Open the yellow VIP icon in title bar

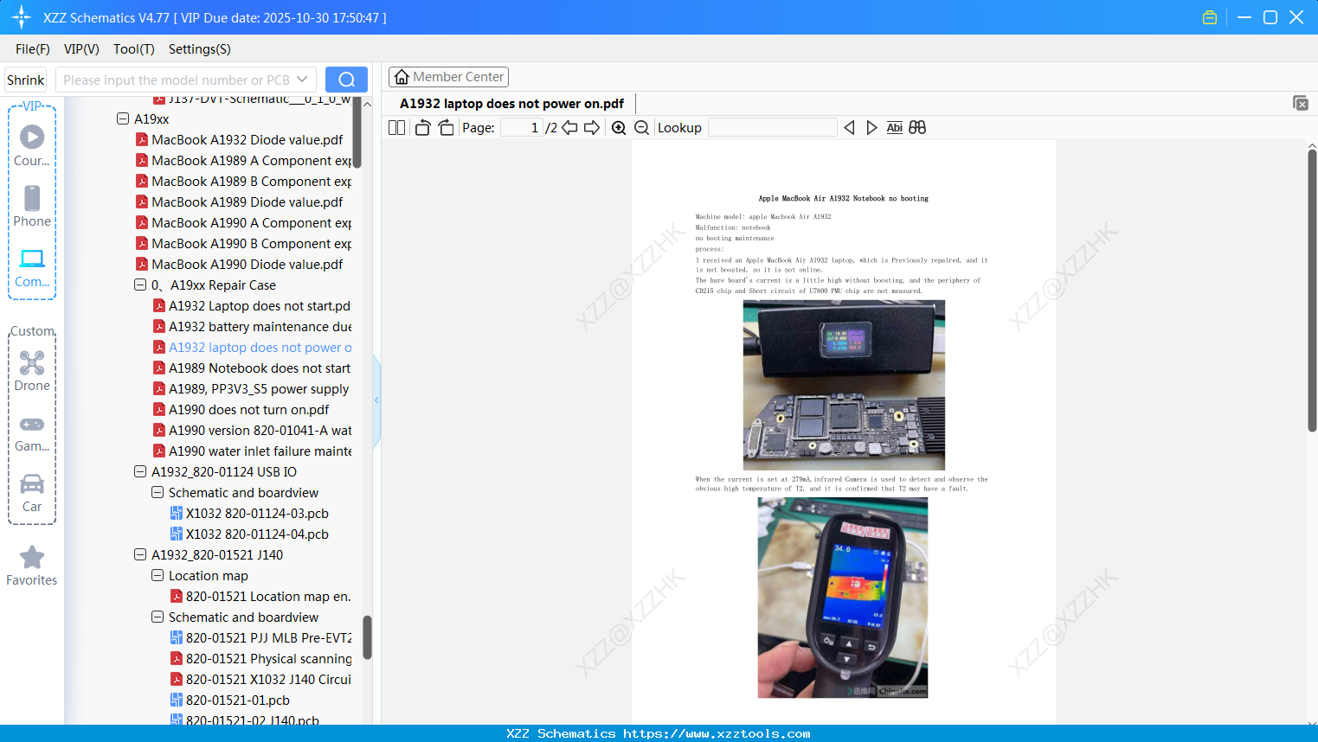click(1210, 17)
